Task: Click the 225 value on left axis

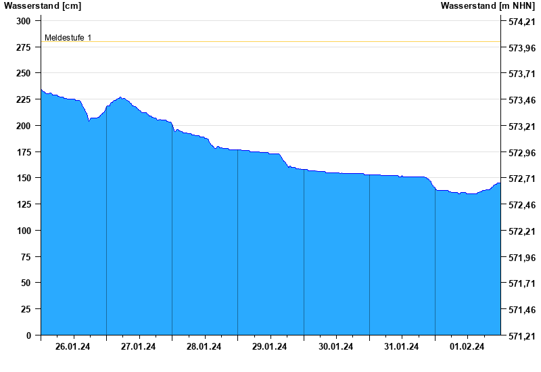Action: pyautogui.click(x=24, y=99)
